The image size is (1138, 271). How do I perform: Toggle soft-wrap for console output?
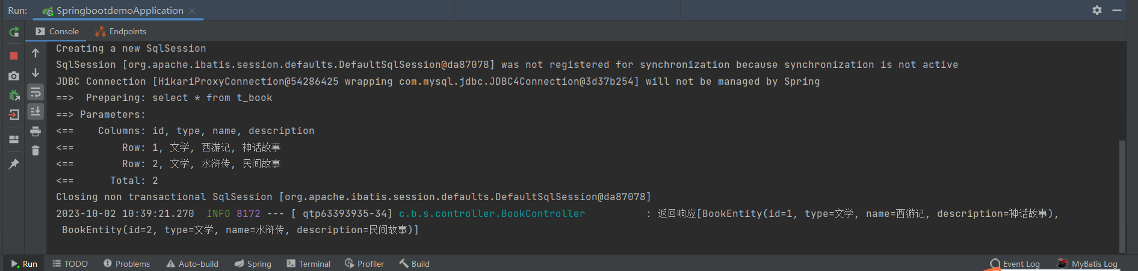tap(36, 92)
